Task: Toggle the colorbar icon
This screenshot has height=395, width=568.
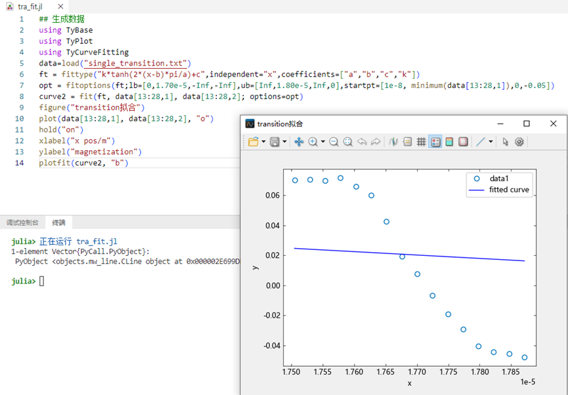Action: 449,142
